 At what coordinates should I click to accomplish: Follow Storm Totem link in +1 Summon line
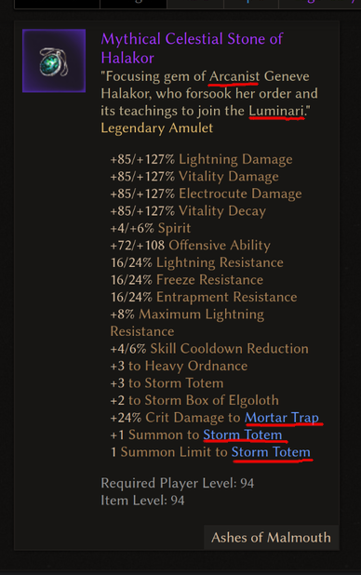point(243,435)
